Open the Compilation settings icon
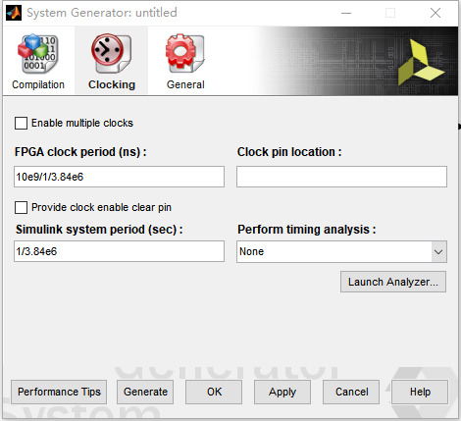Image resolution: width=461 pixels, height=421 pixels. [x=38, y=54]
